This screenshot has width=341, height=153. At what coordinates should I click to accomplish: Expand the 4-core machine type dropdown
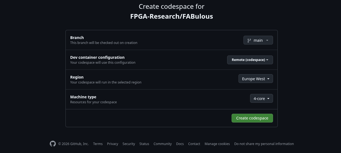pos(261,99)
